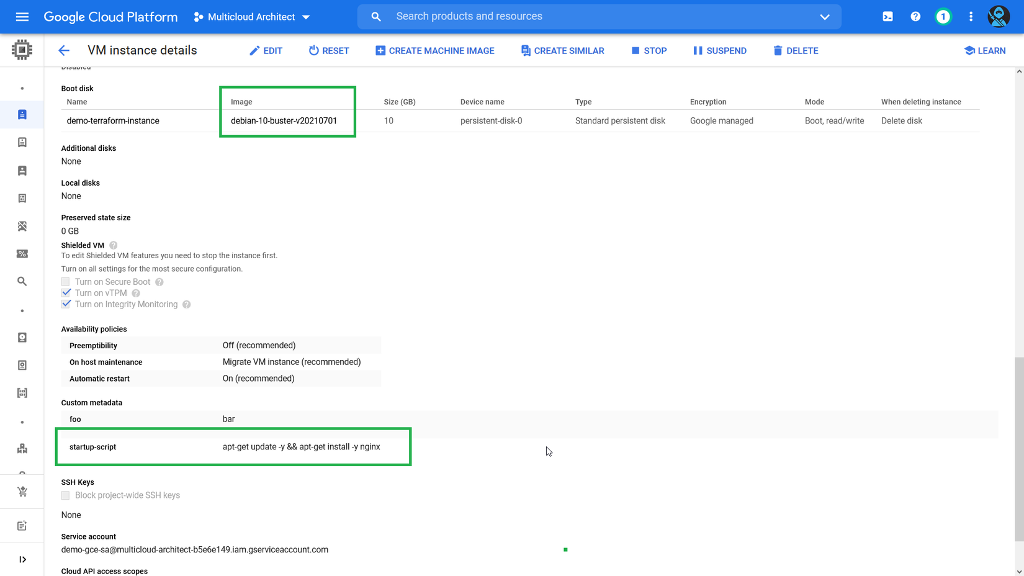Screen dimensions: 1024x576
Task: Click the scrollbar up arrow
Action: pyautogui.click(x=1019, y=72)
